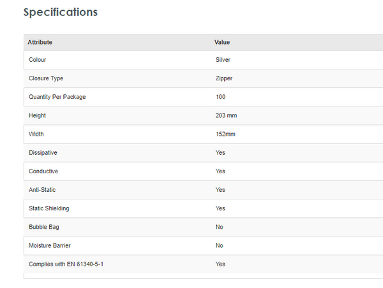383x288 pixels.
Task: Click the Yes value beside Conductive
Action: [220, 171]
